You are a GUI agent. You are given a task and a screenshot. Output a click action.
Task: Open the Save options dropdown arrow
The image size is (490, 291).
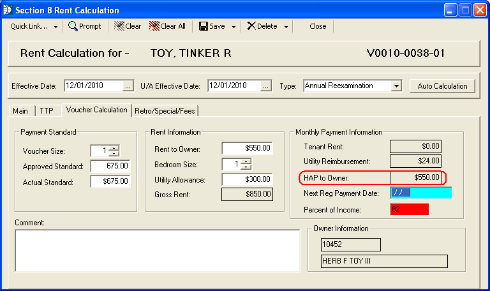click(234, 27)
